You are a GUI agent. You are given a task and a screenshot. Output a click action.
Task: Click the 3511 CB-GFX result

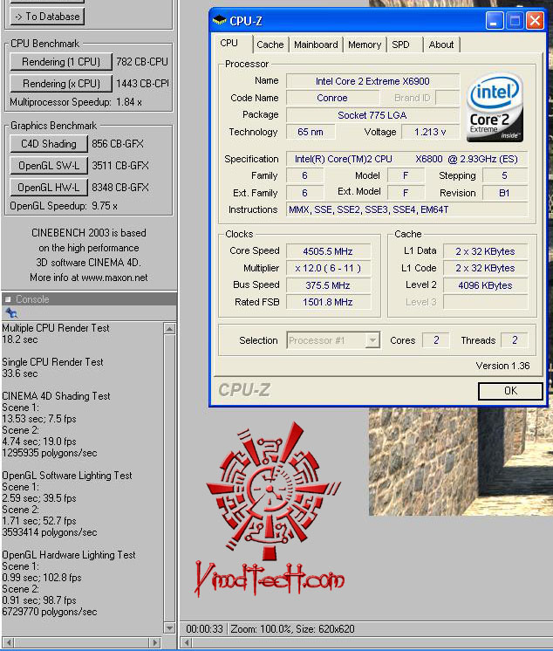(x=119, y=166)
